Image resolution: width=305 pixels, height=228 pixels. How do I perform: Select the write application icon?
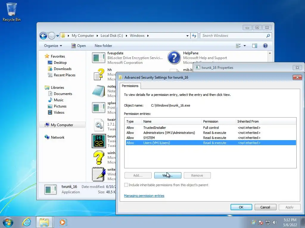click(99, 174)
